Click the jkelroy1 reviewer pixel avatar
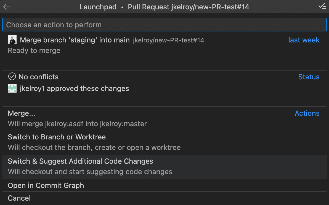The width and height of the screenshot is (329, 205). [x=12, y=88]
